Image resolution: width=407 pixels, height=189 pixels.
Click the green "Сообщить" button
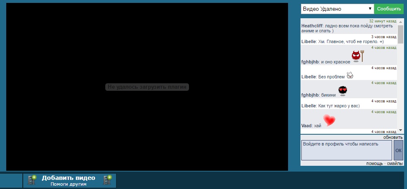[389, 9]
